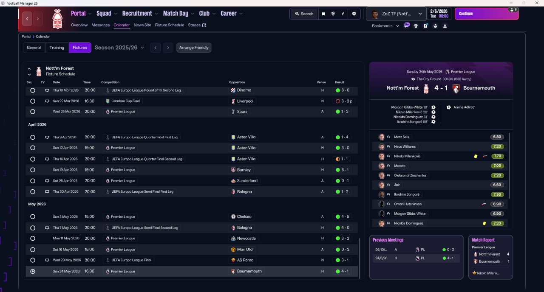The image size is (544, 292).
Task: Click the download tray icon in bookmarks bar
Action: (445, 26)
